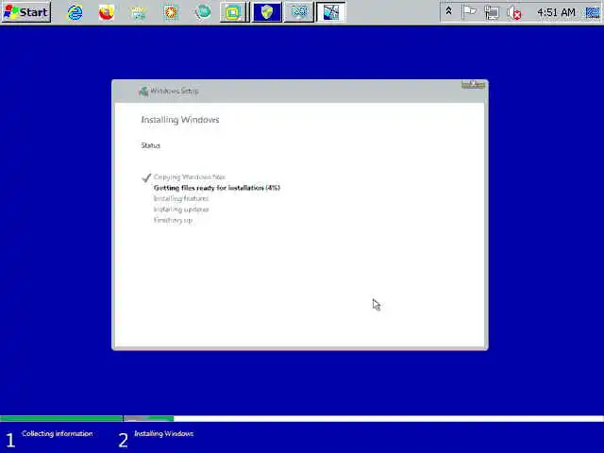The image size is (604, 453).
Task: Select the Copying Windows files step
Action: (x=189, y=176)
